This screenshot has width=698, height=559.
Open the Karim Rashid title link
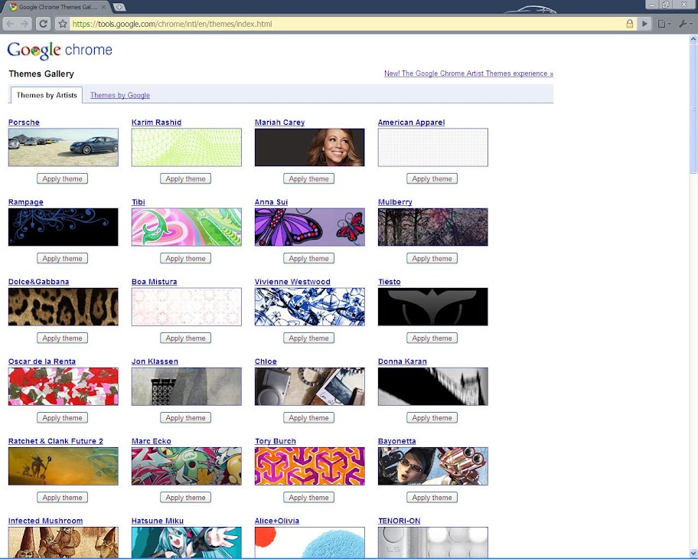(157, 122)
